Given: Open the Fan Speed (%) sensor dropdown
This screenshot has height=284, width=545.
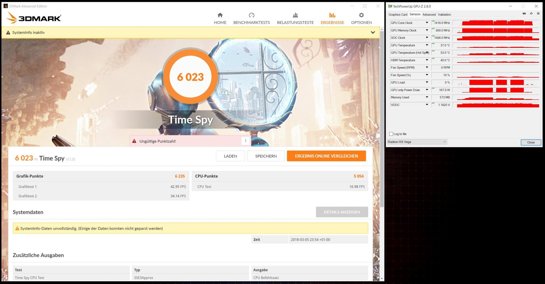Looking at the screenshot, I should point(427,75).
